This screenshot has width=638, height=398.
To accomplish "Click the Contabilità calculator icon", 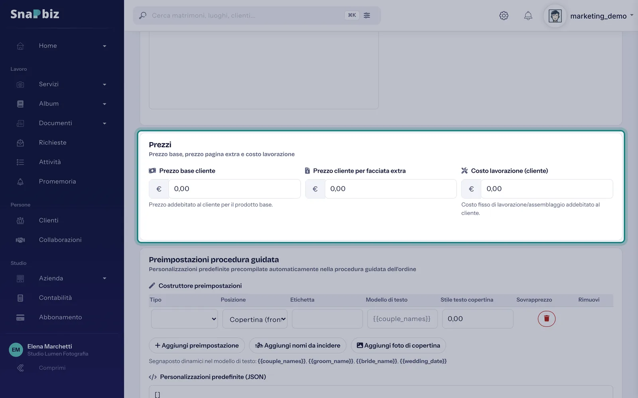I will tap(20, 298).
